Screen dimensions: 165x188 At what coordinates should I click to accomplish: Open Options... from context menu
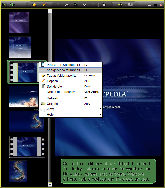(71, 104)
